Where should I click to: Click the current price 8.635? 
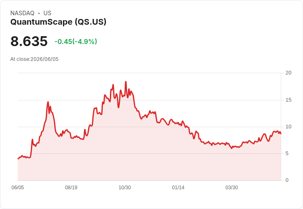point(29,41)
